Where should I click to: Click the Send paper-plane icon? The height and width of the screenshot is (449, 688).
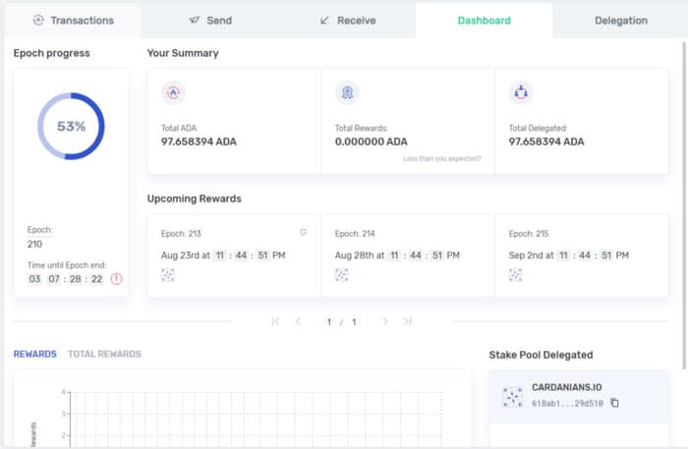coord(194,20)
